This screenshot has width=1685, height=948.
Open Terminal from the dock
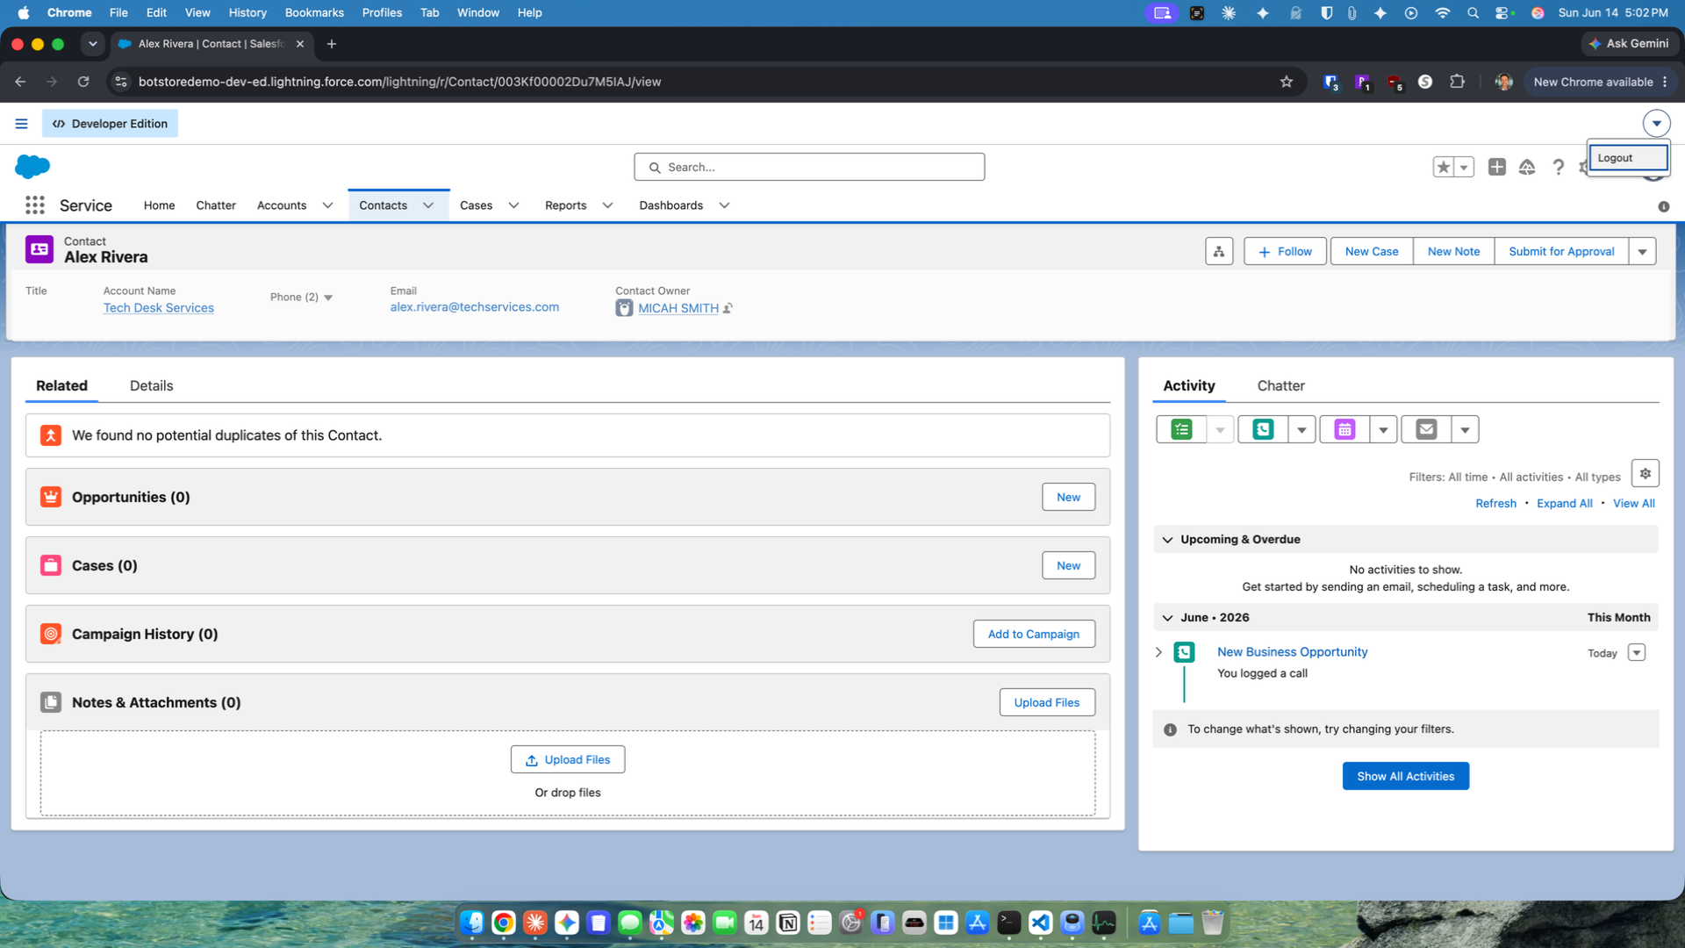click(1009, 923)
